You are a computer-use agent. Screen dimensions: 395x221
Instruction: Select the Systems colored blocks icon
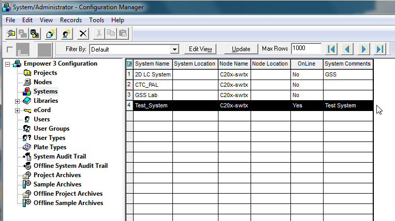(x=27, y=91)
